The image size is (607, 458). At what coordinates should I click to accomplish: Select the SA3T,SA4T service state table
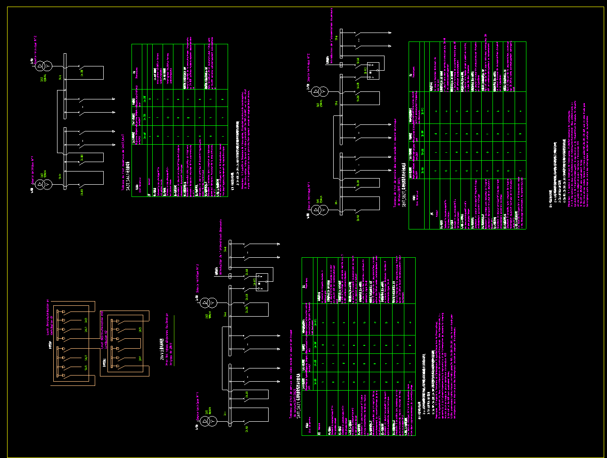pyautogui.click(x=180, y=120)
